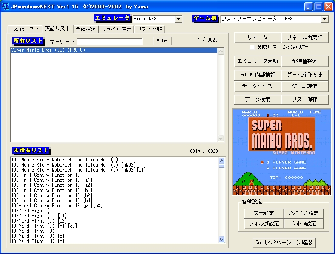Click the ゲーム評価 button
The image size is (335, 254).
[305, 86]
